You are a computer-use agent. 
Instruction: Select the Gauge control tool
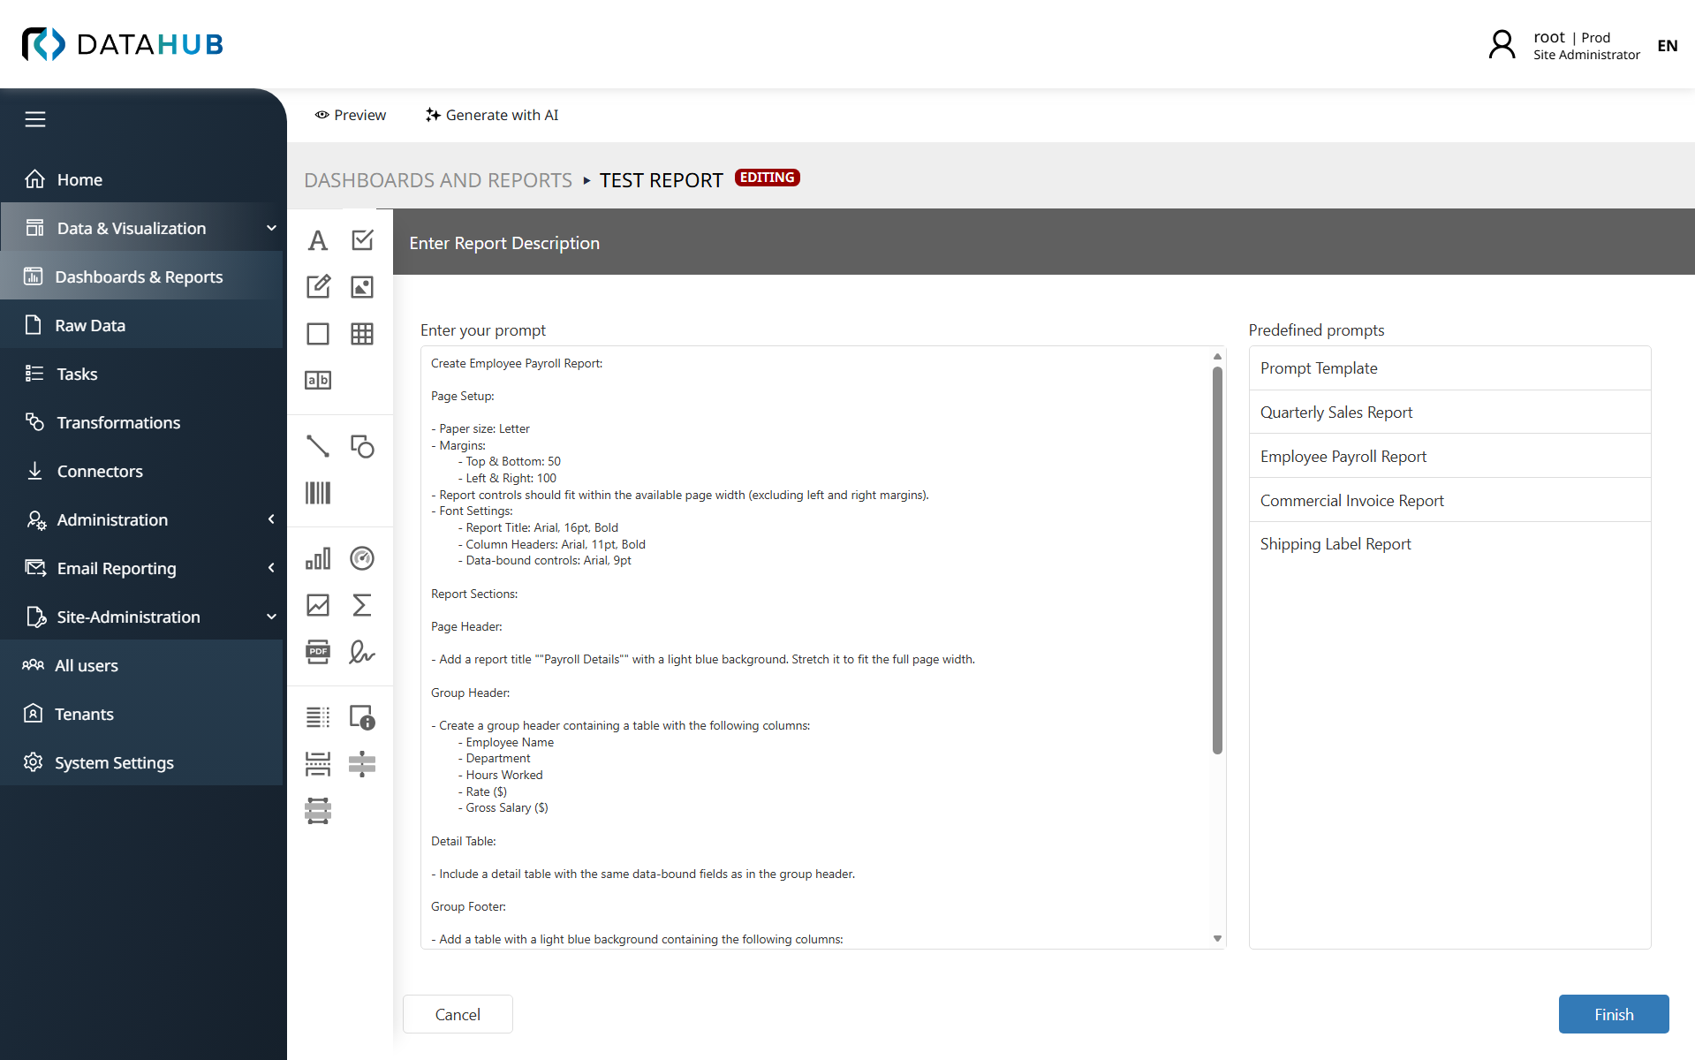pos(362,558)
